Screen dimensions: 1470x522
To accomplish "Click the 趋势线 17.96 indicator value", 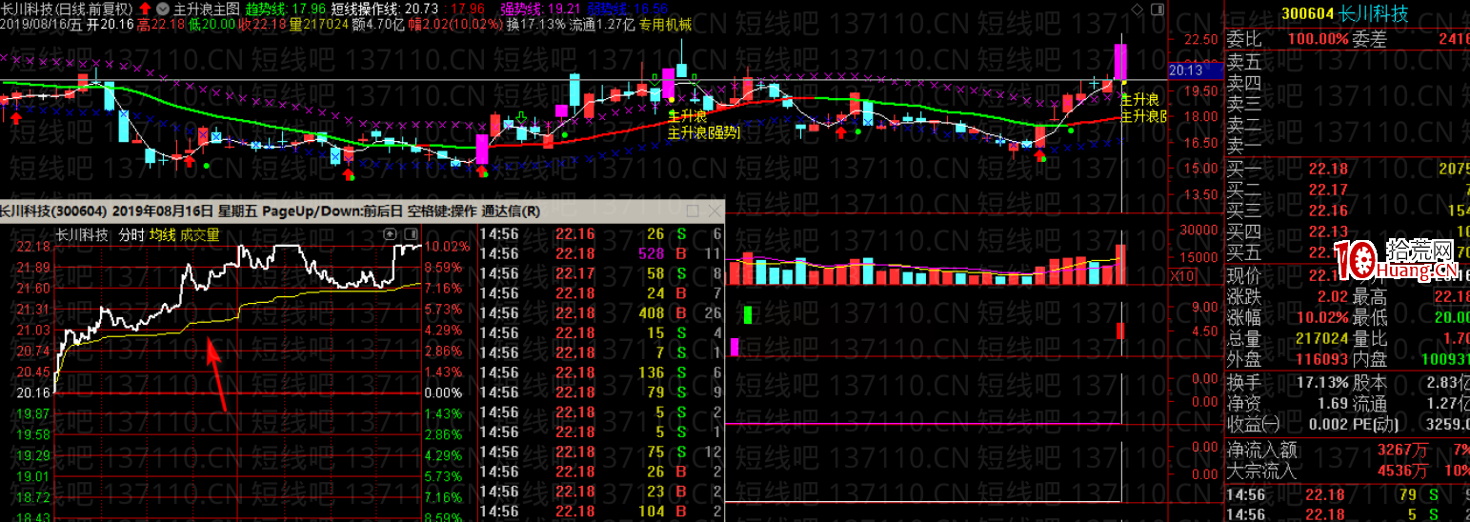I will pos(287,9).
